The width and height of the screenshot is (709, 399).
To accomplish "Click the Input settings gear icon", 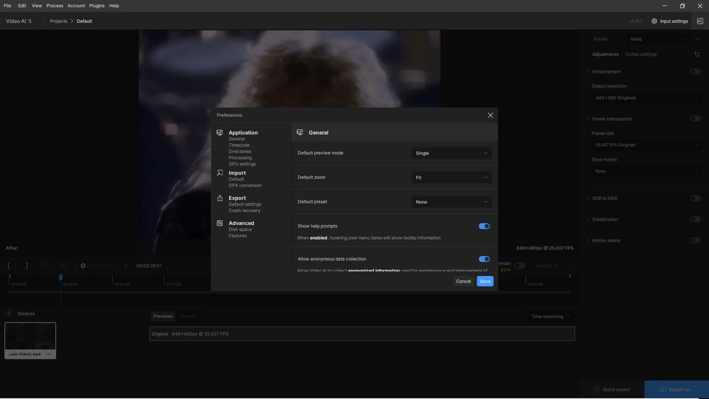I will click(x=654, y=21).
